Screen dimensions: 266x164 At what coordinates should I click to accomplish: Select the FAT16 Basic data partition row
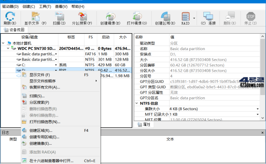[66, 54]
